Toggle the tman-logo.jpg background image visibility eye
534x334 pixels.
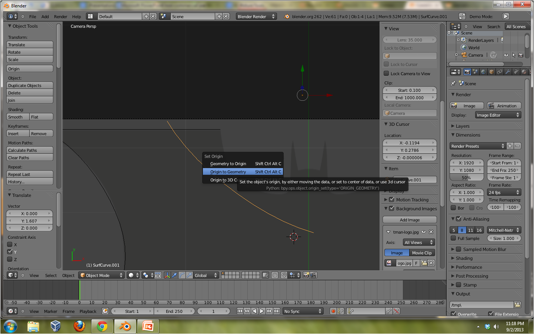[424, 232]
